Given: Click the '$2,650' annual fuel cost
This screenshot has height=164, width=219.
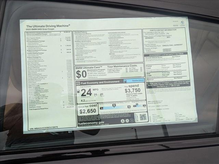Looking at the screenshot, I should 88,111.
